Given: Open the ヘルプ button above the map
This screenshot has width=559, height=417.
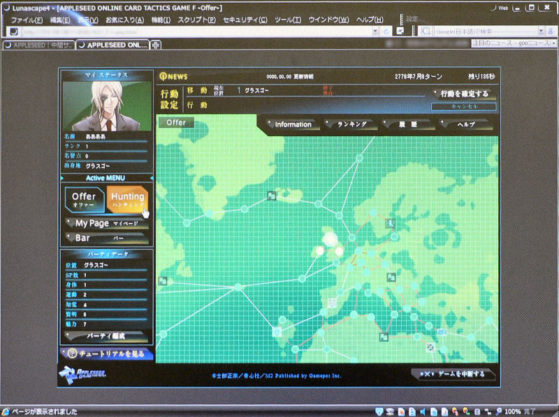Looking at the screenshot, I should [x=465, y=124].
